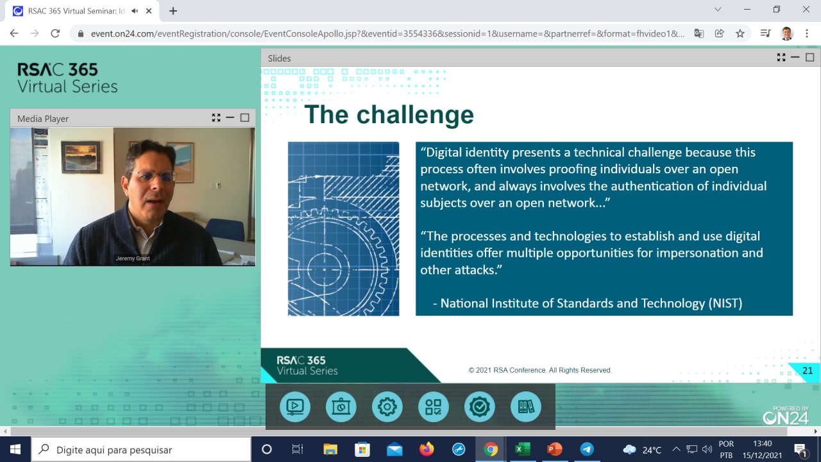821x462 pixels.
Task: Open the Media Player widget in dock
Action: [x=295, y=407]
